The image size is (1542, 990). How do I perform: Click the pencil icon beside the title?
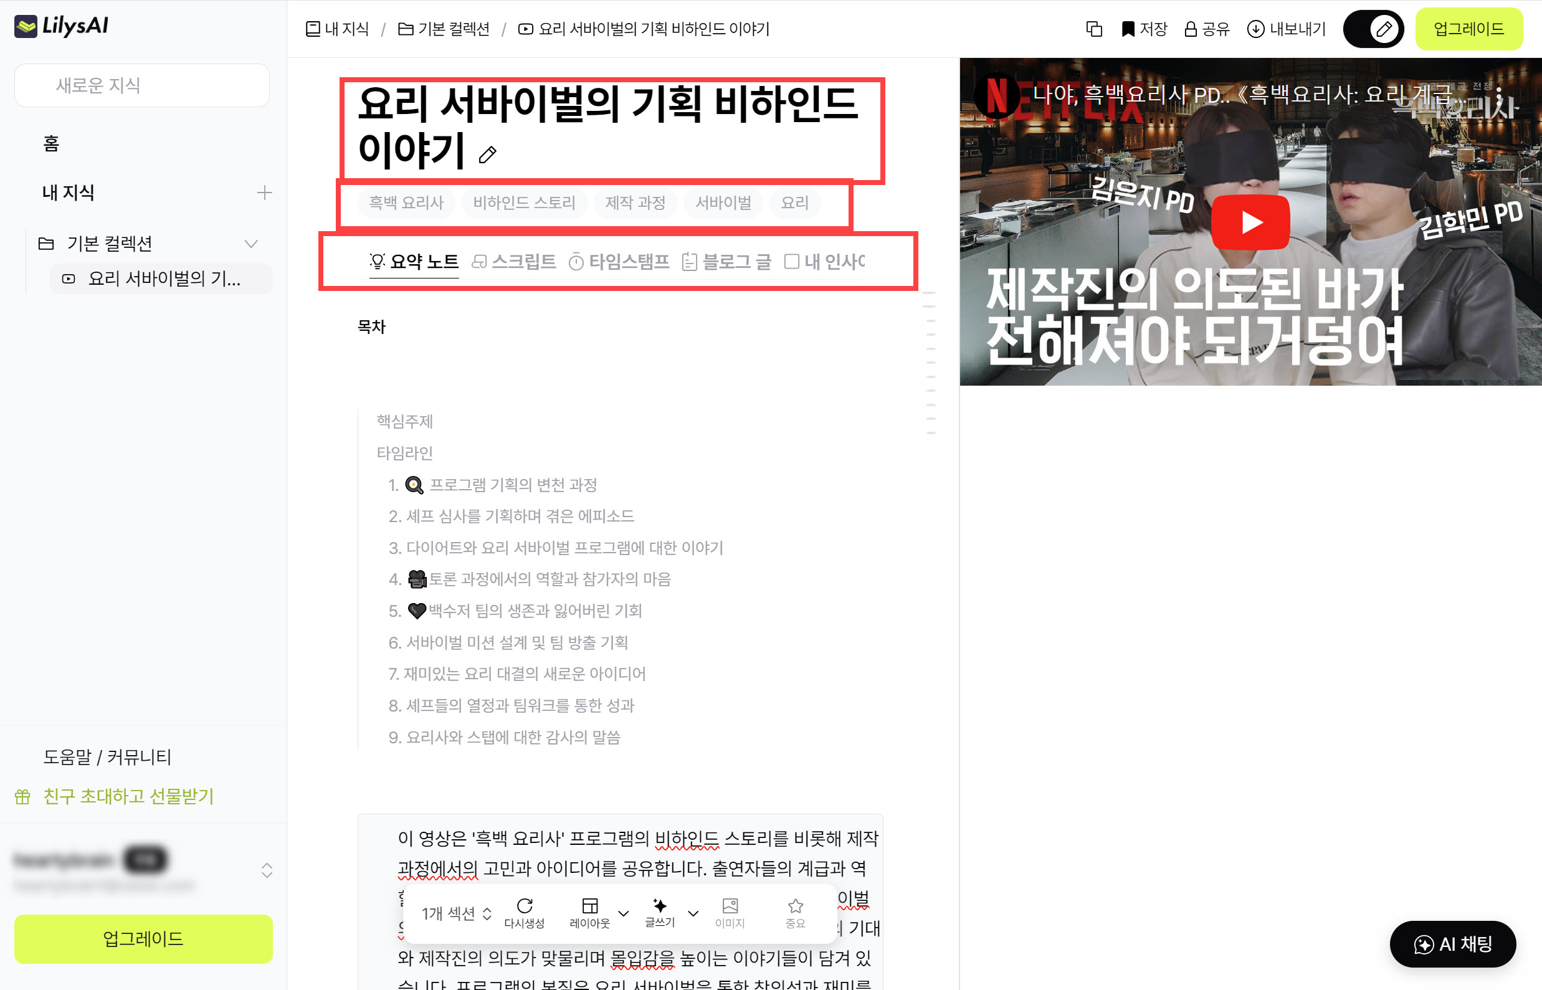pos(488,155)
